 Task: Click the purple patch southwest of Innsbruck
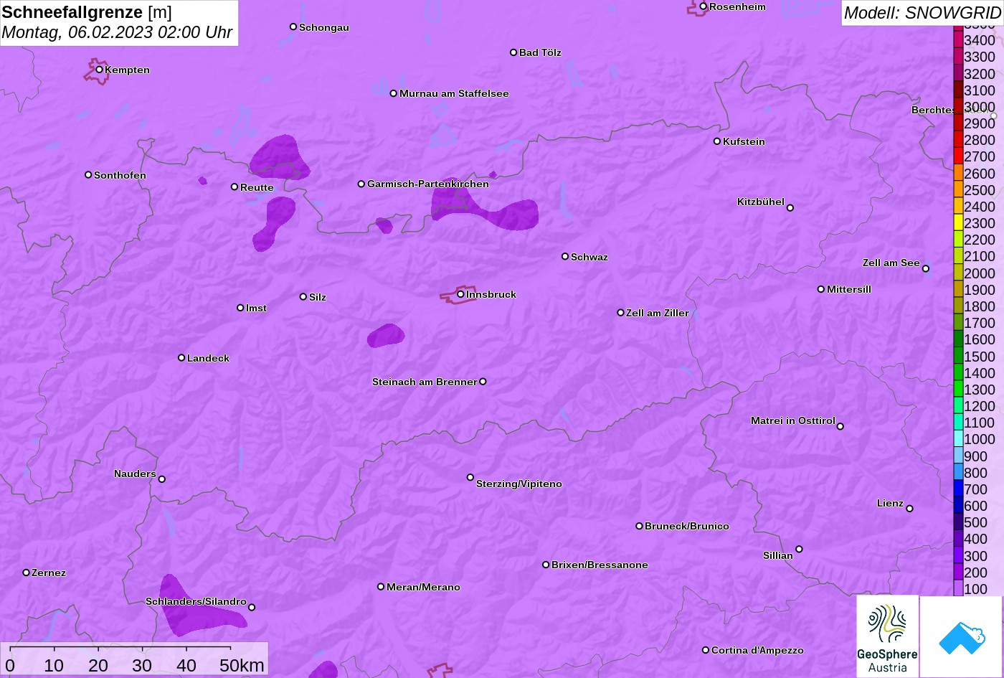(x=385, y=335)
